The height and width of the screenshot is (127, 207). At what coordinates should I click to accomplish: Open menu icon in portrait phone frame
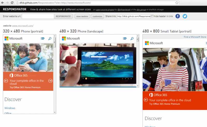[x=42, y=39]
